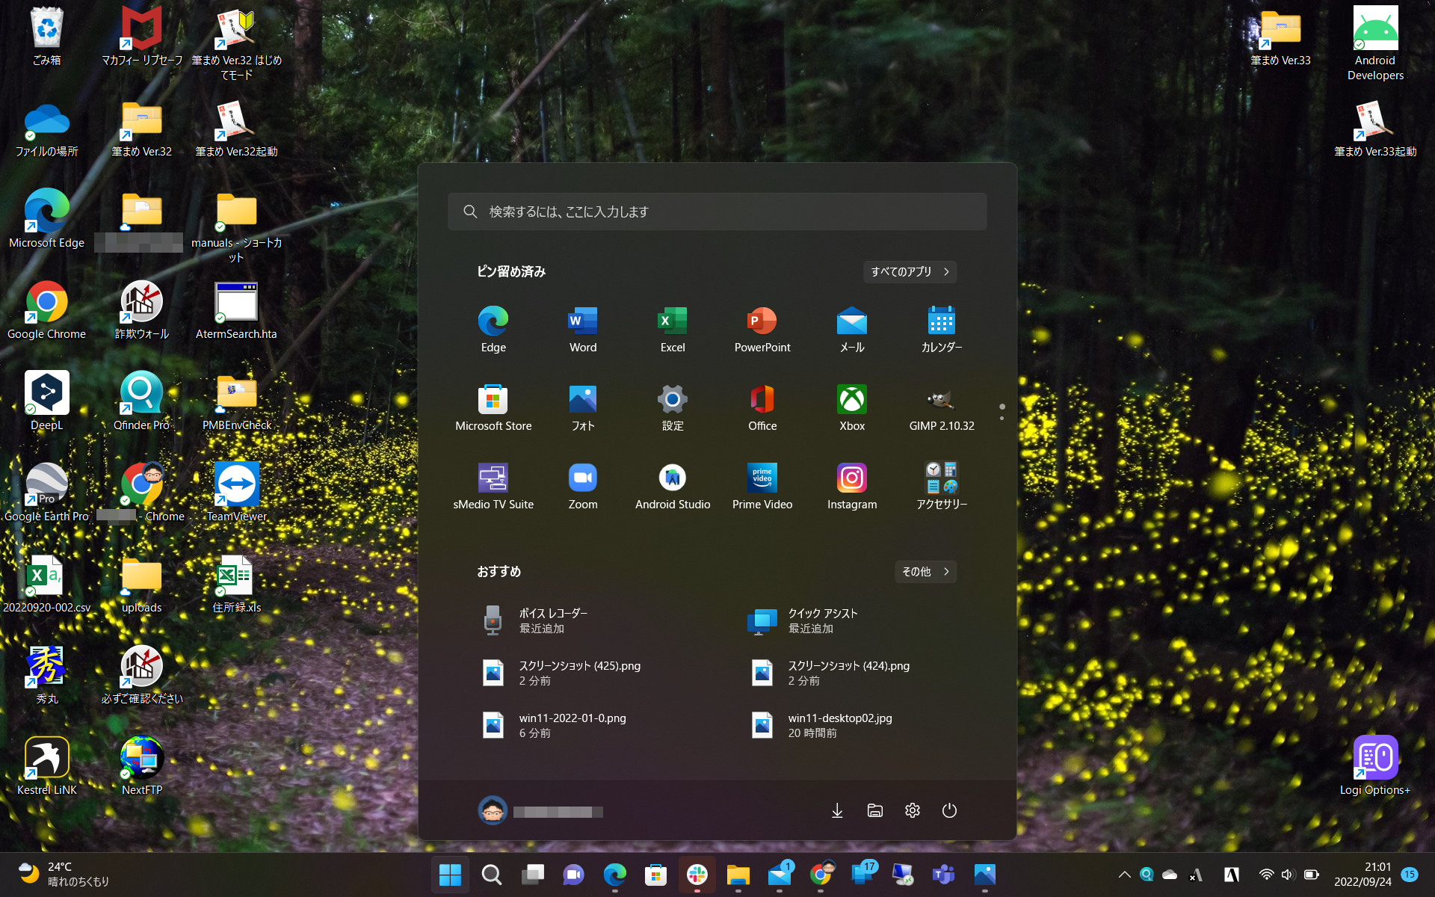Select 住所録.xls desktop file
The height and width of the screenshot is (897, 1435).
point(236,584)
